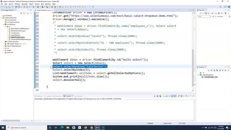Click the Terminate icon in Console
The height and width of the screenshot is (130, 231).
click(154, 96)
